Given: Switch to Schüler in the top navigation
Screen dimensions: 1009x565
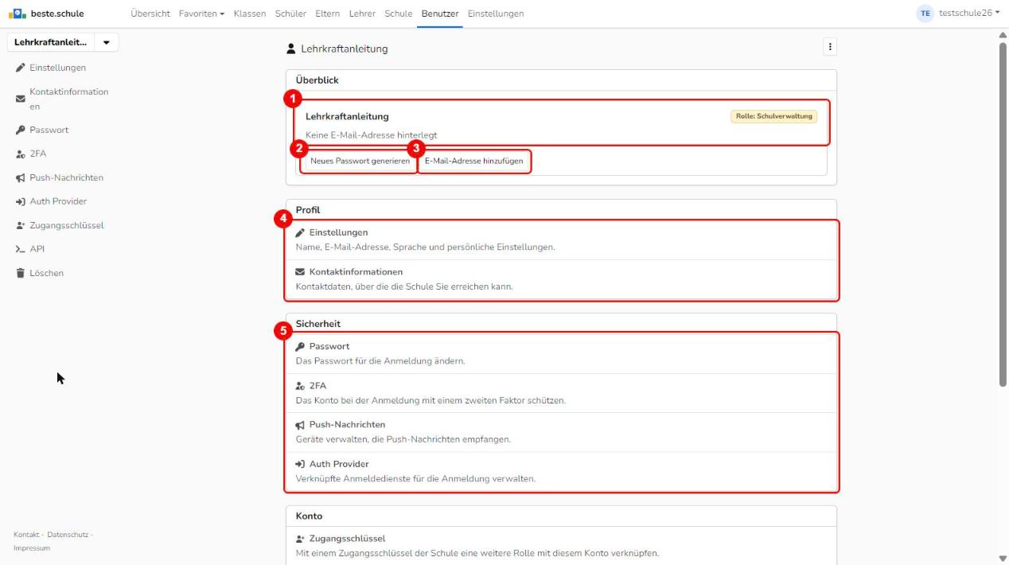Looking at the screenshot, I should (x=290, y=14).
